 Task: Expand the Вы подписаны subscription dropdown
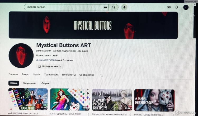tap(50, 66)
